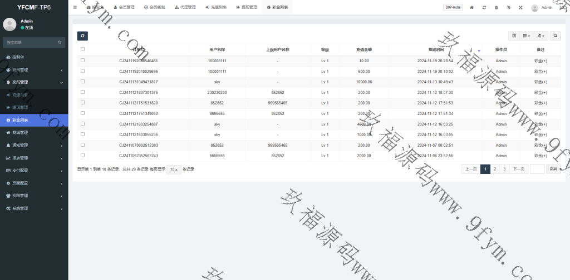
Task: Go to page 2 of results
Action: (x=495, y=169)
